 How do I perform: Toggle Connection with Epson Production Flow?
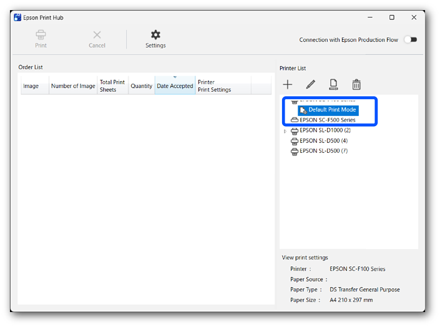click(x=410, y=40)
